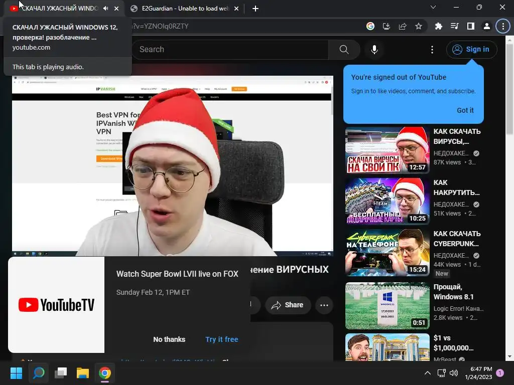Open the Chrome profile icon

point(487,26)
